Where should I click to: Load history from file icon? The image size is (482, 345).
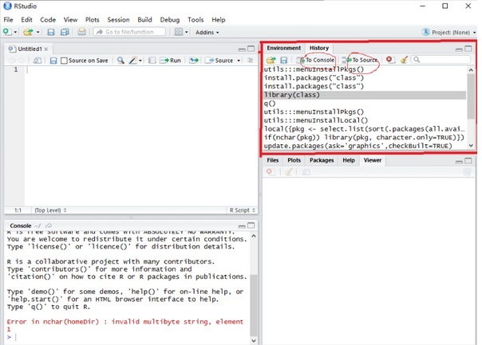pyautogui.click(x=271, y=60)
